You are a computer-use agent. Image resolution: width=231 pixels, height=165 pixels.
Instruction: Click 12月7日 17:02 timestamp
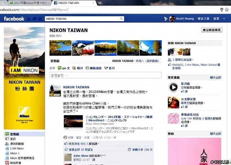point(101,138)
